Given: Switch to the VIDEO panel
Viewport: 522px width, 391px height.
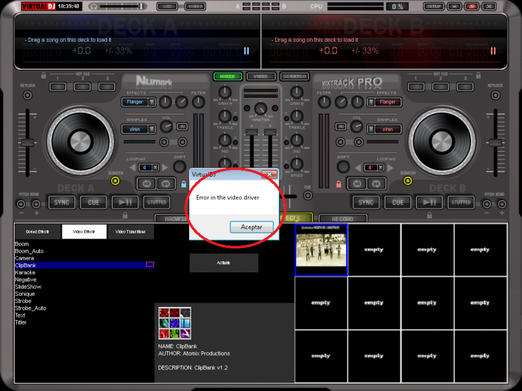Looking at the screenshot, I should [260, 76].
